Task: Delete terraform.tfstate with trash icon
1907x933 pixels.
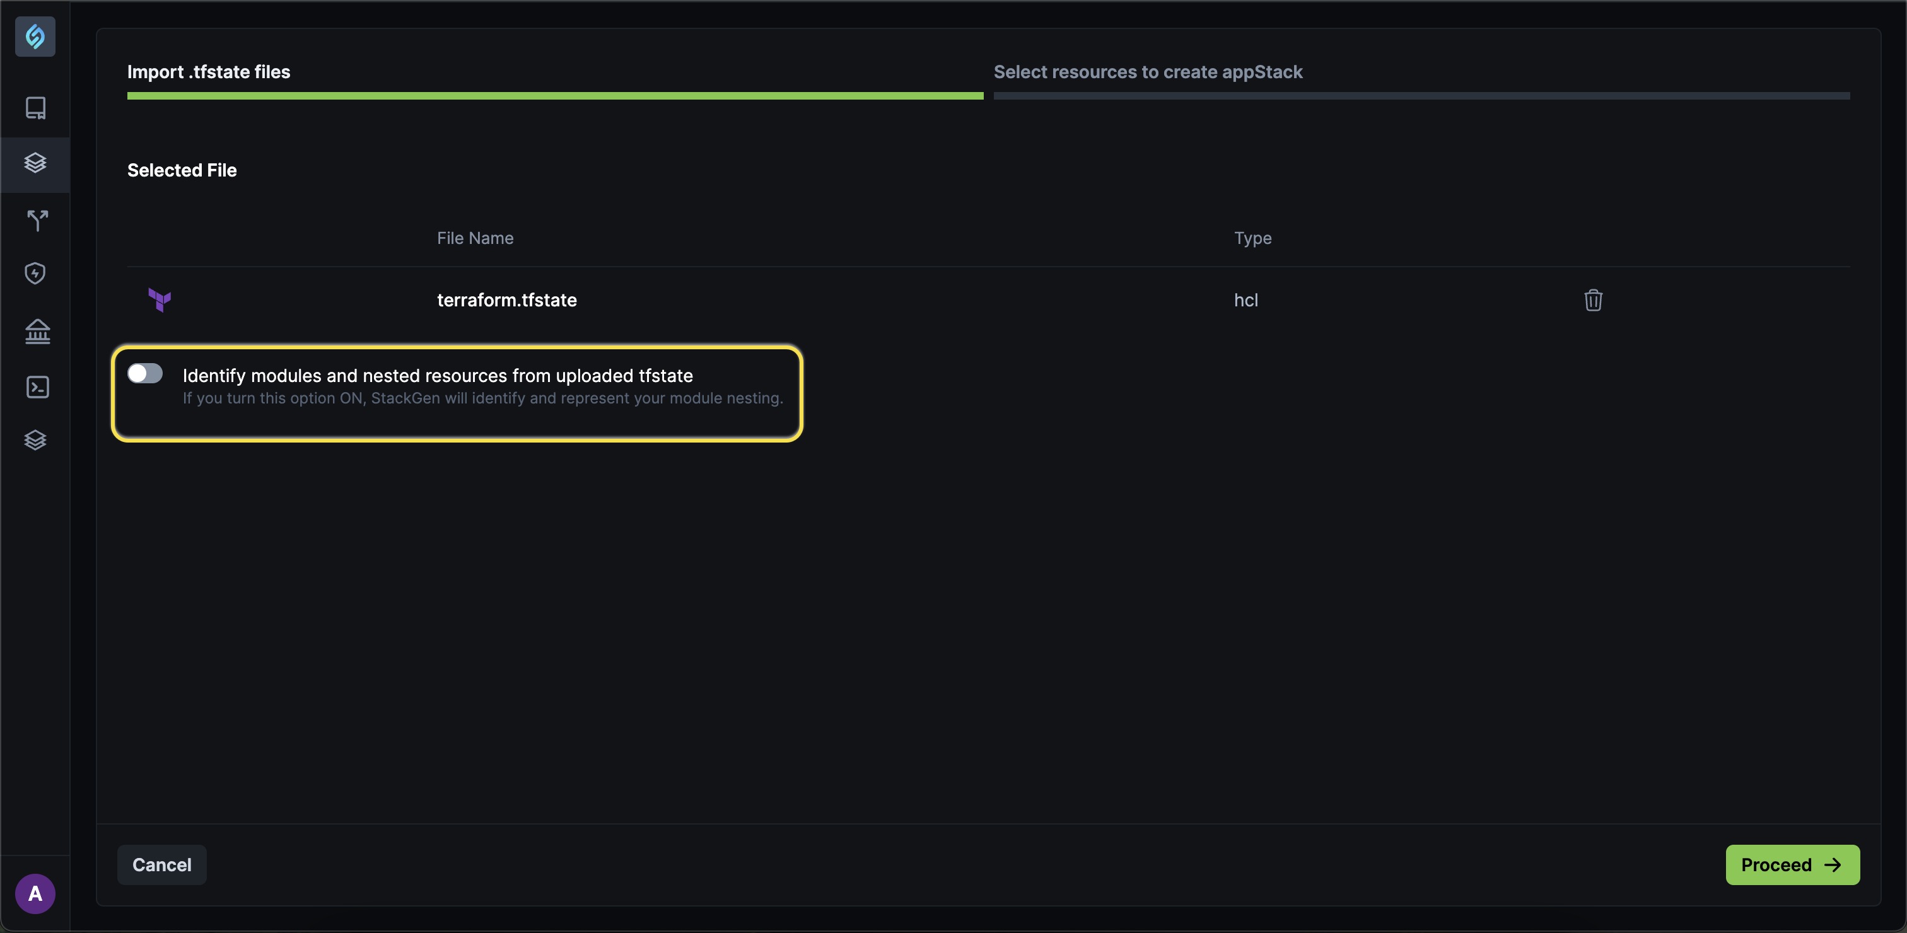Action: coord(1593,299)
